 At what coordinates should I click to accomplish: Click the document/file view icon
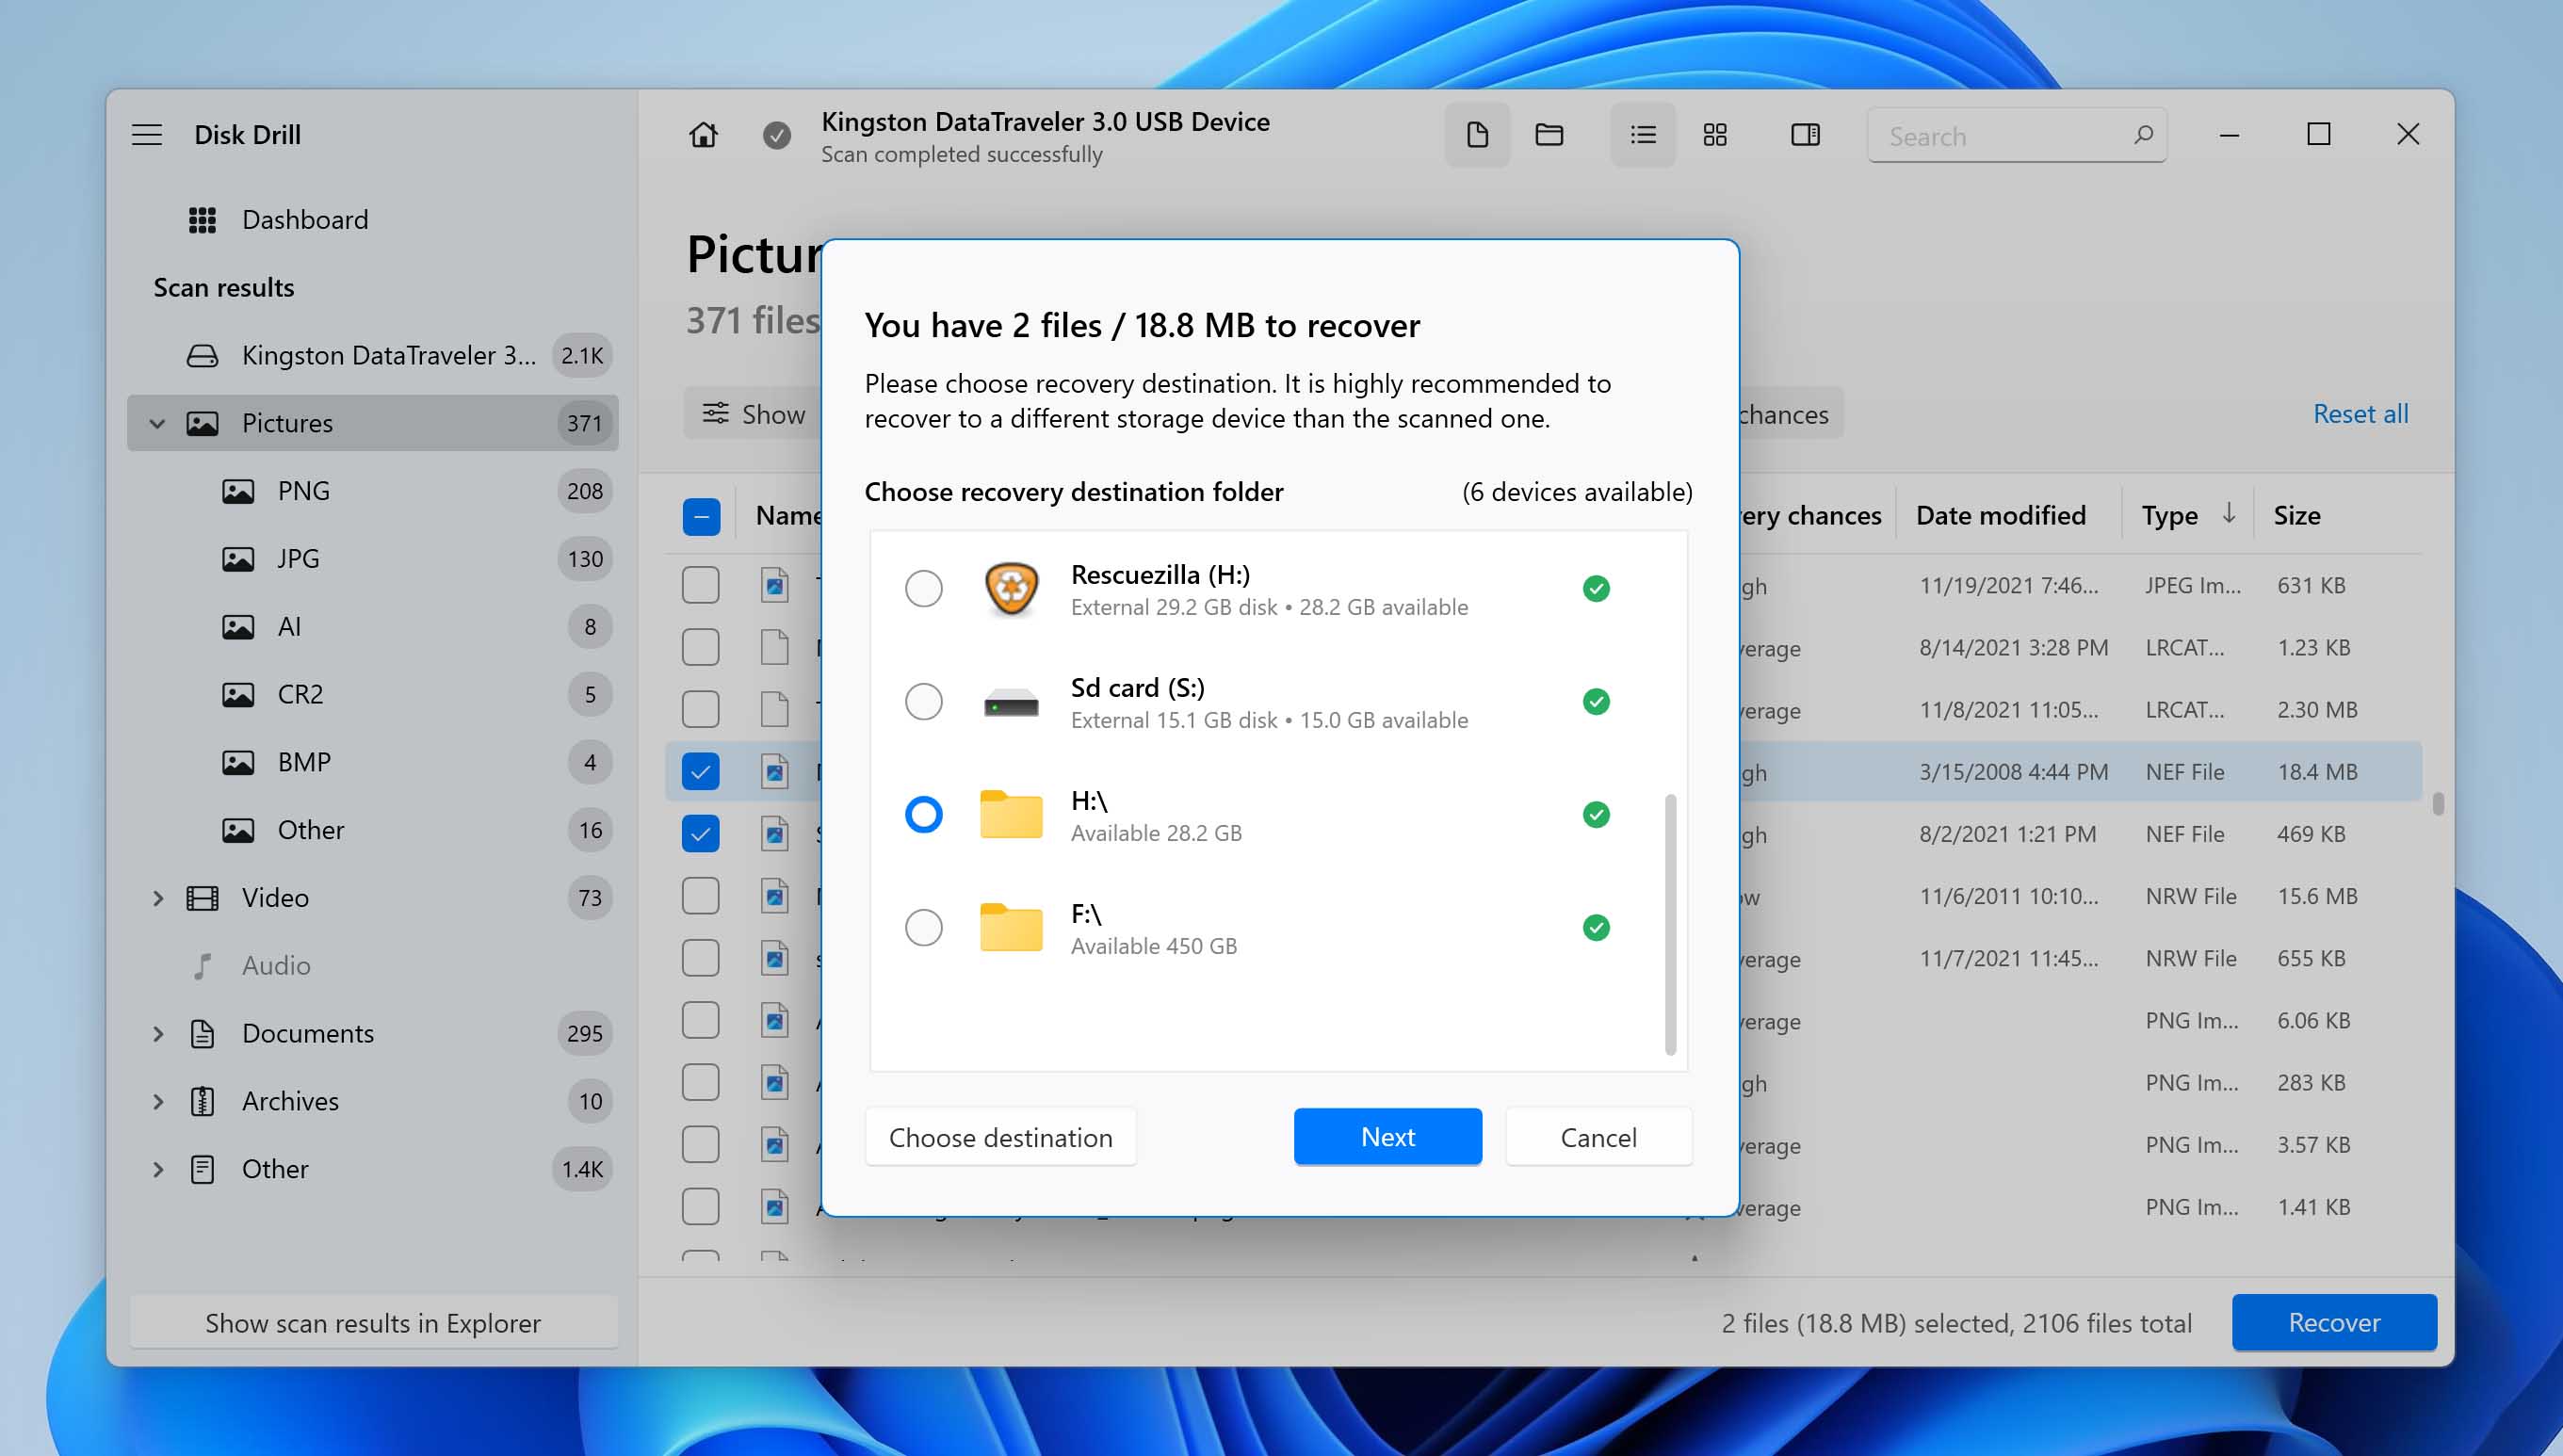(x=1477, y=136)
